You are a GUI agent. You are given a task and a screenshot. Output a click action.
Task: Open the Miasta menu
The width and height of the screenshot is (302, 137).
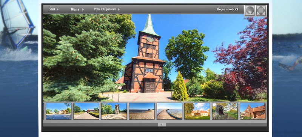[x=75, y=9]
